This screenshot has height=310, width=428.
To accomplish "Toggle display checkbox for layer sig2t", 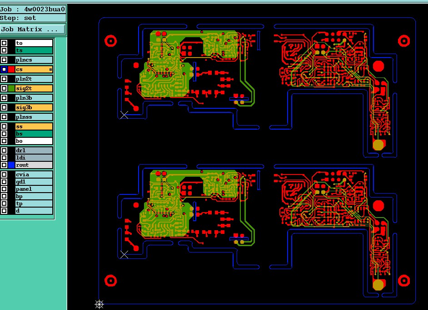I will pos(4,88).
